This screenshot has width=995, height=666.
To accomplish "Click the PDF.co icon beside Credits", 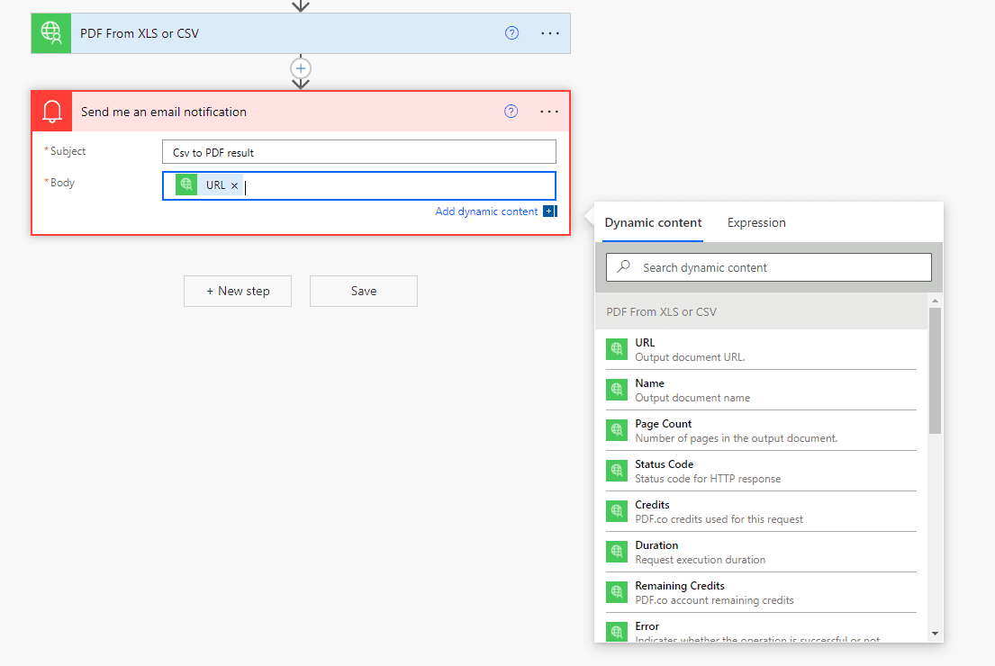I will 617,510.
